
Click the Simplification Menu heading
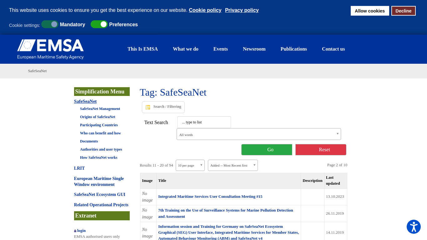click(102, 92)
